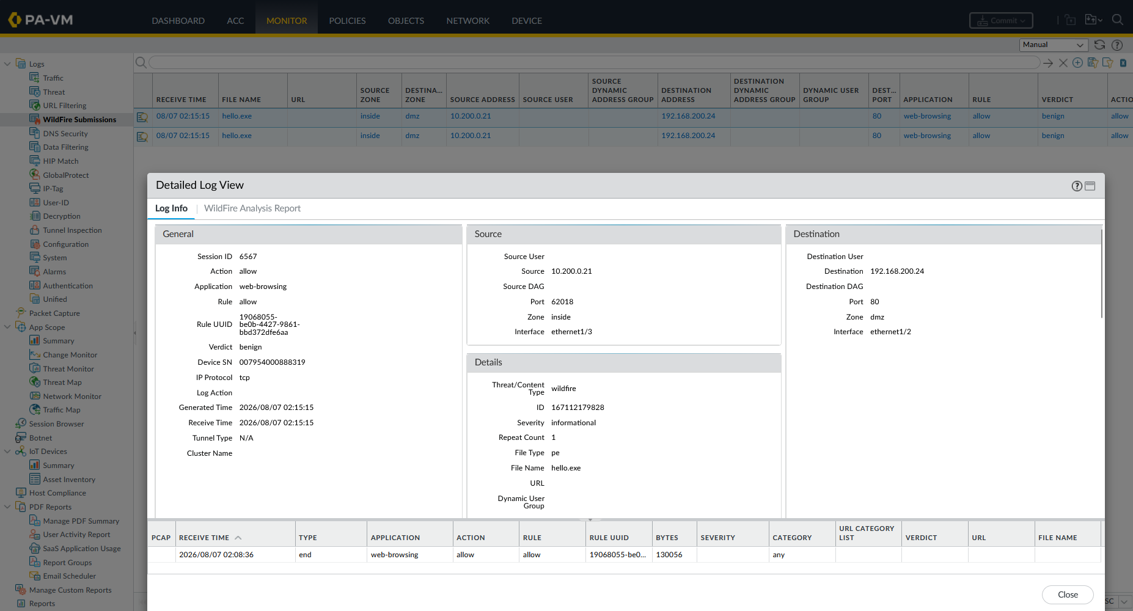Go to the NETWORK tab
The width and height of the screenshot is (1133, 611).
468,21
